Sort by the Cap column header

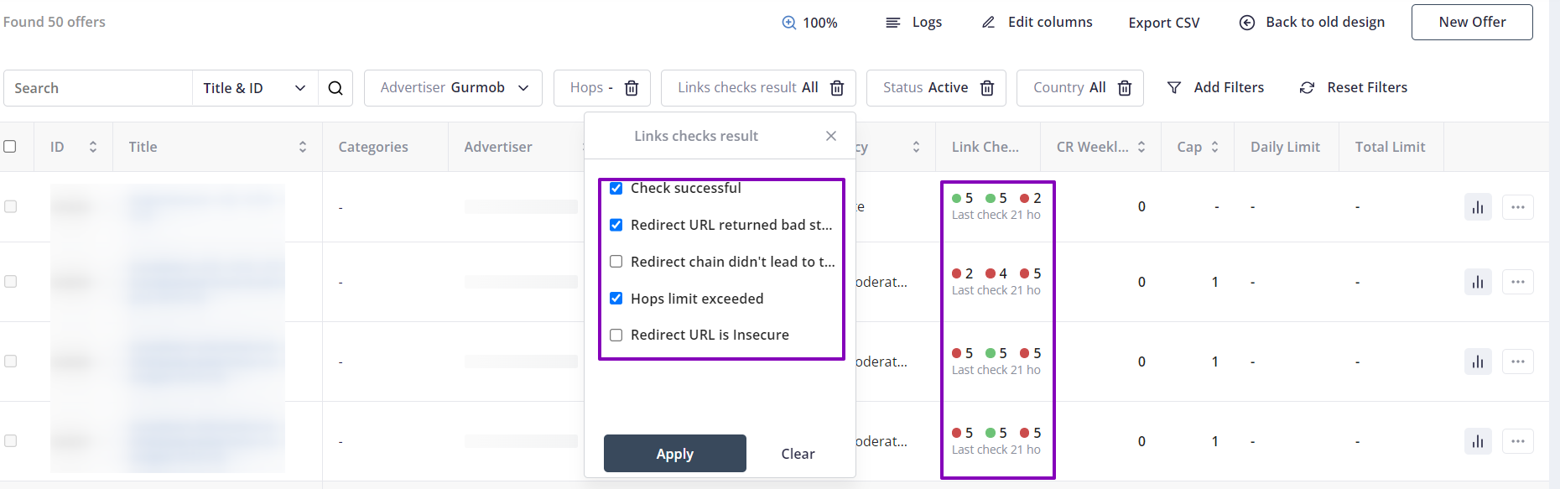[x=1214, y=147]
